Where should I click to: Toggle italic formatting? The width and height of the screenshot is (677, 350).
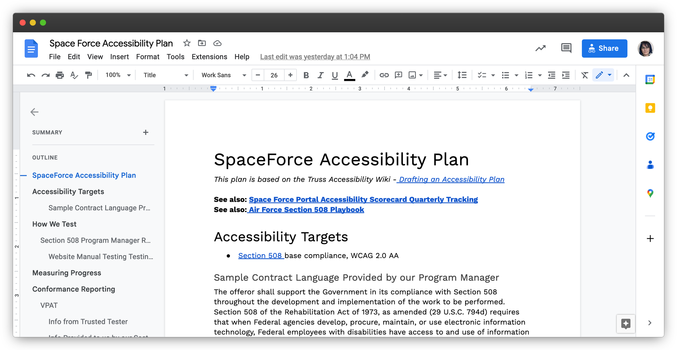coord(320,75)
